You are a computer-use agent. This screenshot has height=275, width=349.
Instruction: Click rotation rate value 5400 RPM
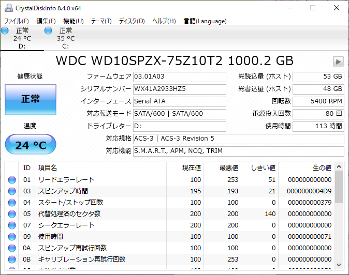click(x=318, y=102)
